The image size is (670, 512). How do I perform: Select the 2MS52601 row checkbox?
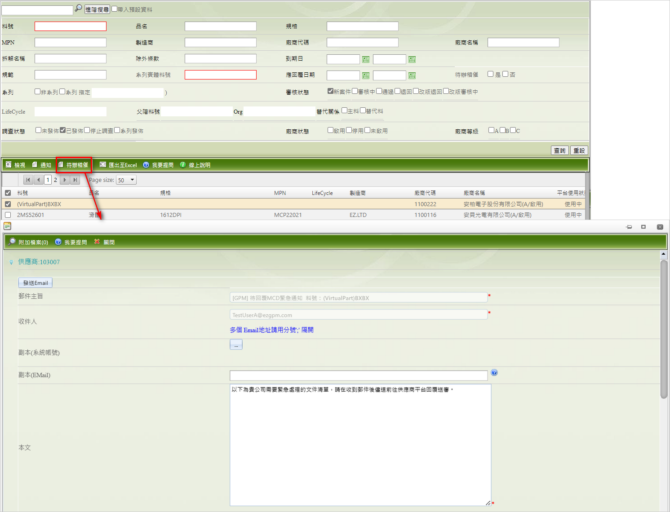tap(8, 215)
